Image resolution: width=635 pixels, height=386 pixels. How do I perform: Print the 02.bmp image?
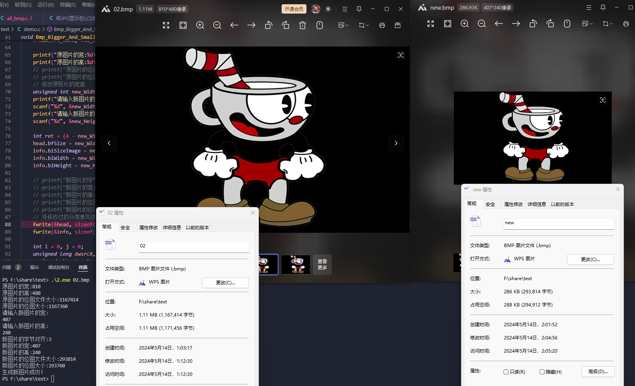tap(382, 25)
